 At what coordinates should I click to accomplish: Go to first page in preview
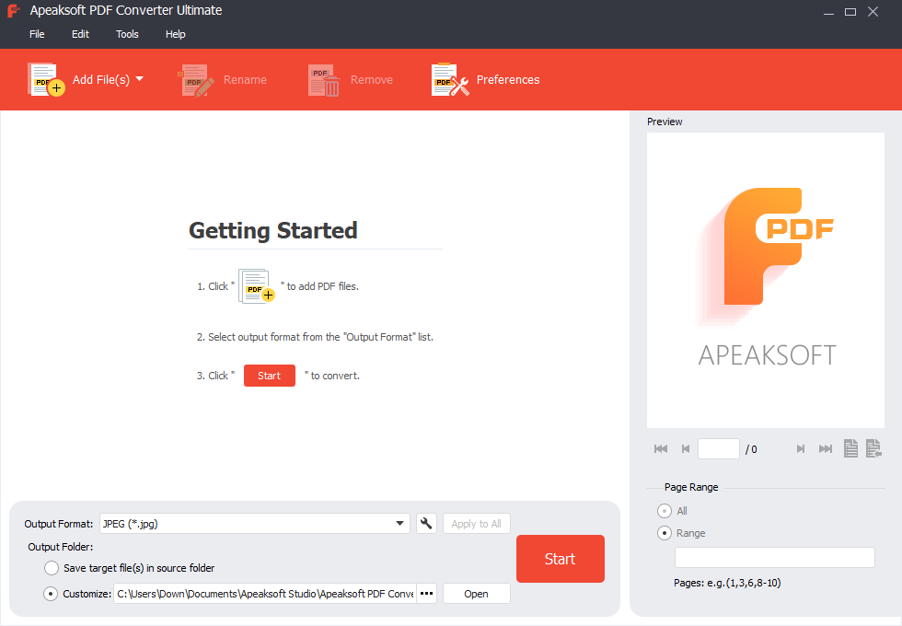pos(661,449)
